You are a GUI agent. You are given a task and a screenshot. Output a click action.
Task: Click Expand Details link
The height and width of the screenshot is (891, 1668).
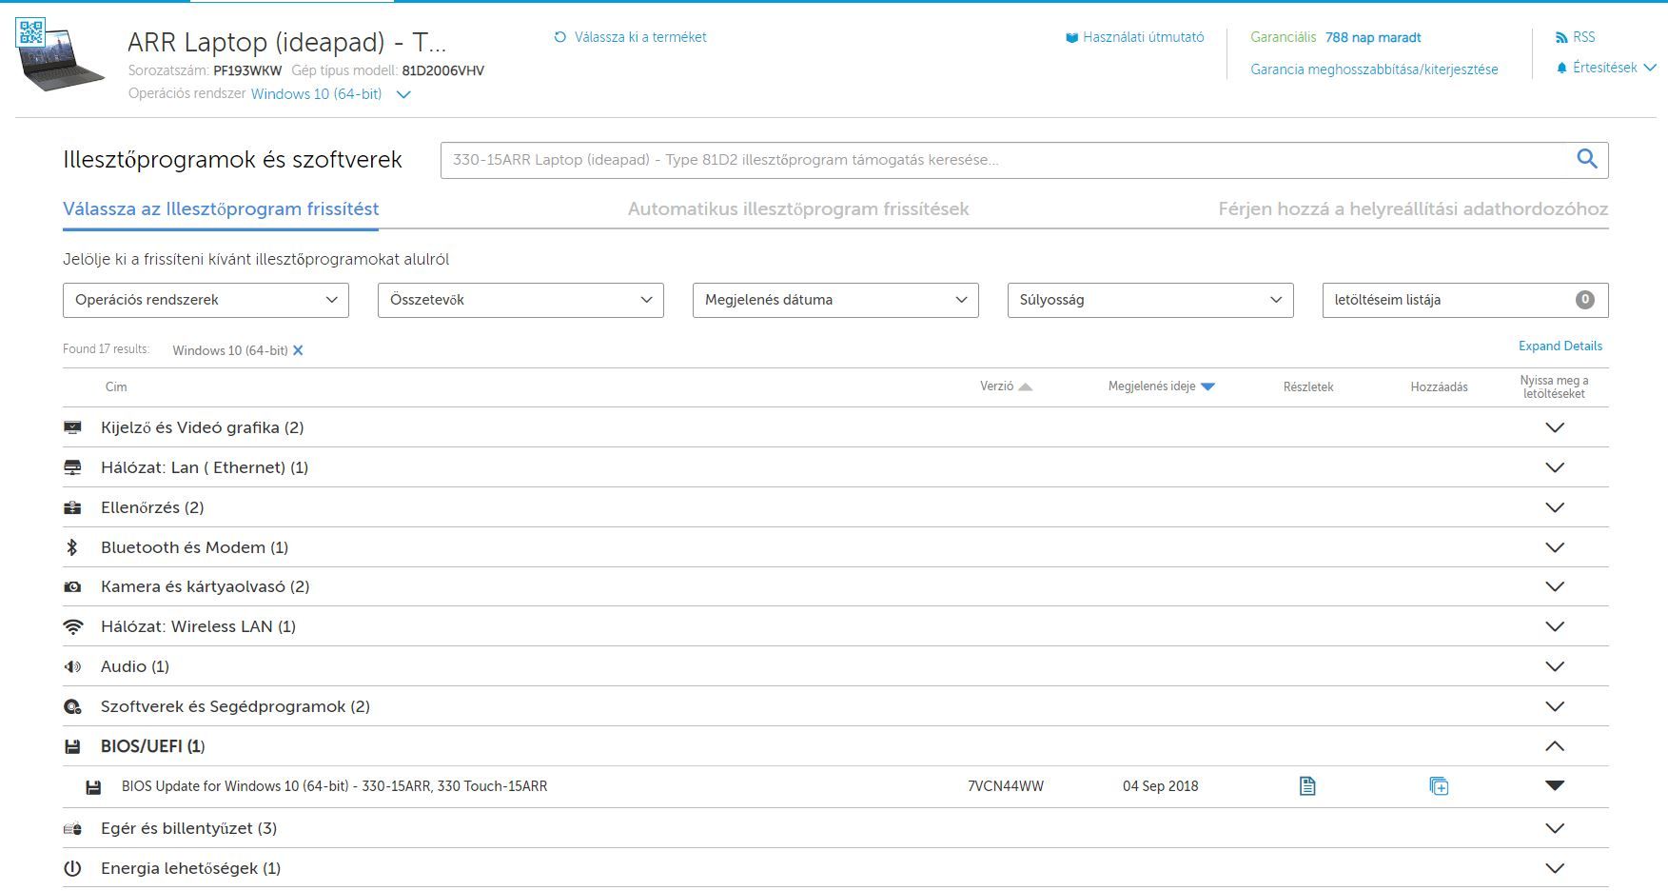click(1560, 346)
